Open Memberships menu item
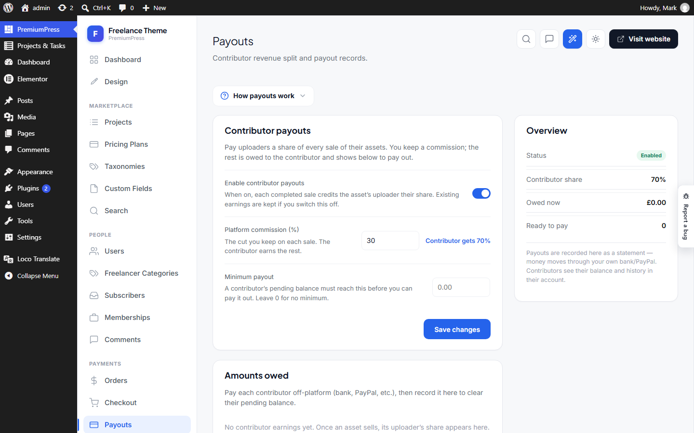The image size is (694, 433). click(x=137, y=318)
